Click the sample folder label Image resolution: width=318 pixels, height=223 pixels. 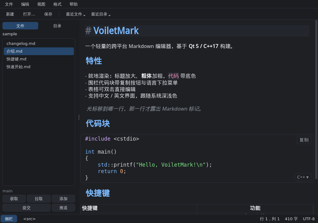[x=10, y=34]
